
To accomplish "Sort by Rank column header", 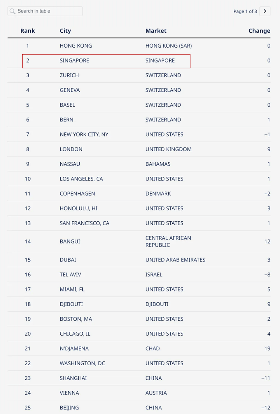I will click(x=28, y=31).
